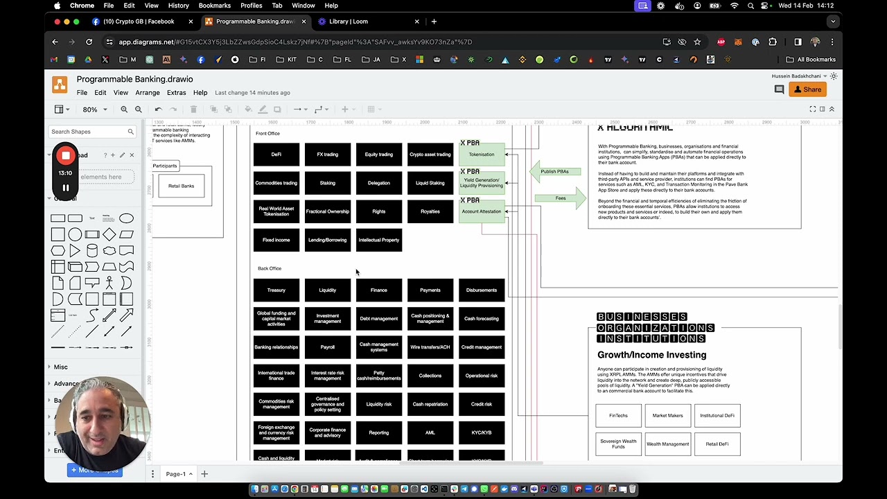Toggle dark mode sun icon
The height and width of the screenshot is (499, 887).
(834, 76)
